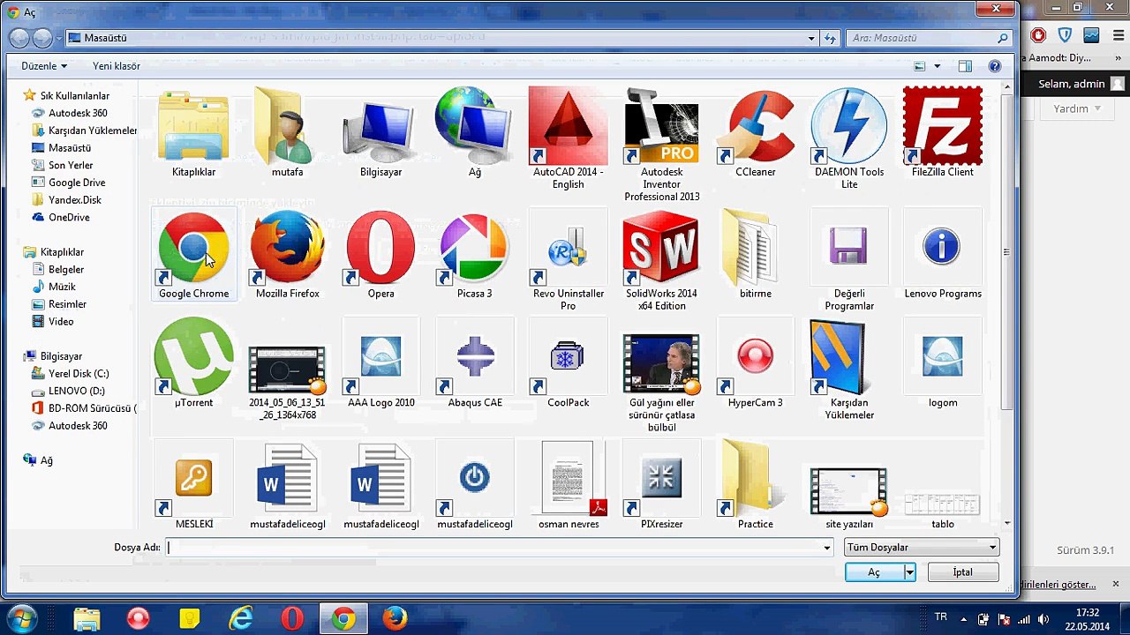This screenshot has width=1130, height=635.
Task: Select the FileZilla Client shortcut
Action: click(943, 132)
